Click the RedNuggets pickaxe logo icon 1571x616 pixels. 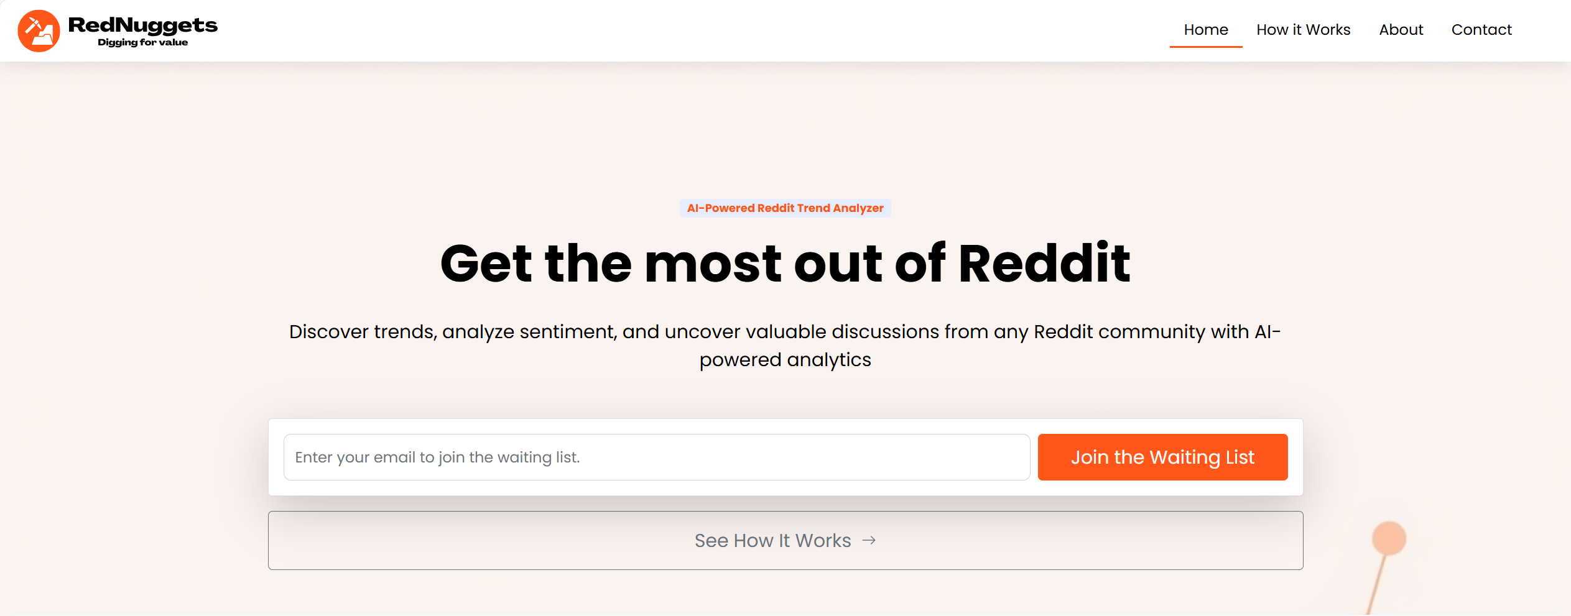tap(39, 31)
